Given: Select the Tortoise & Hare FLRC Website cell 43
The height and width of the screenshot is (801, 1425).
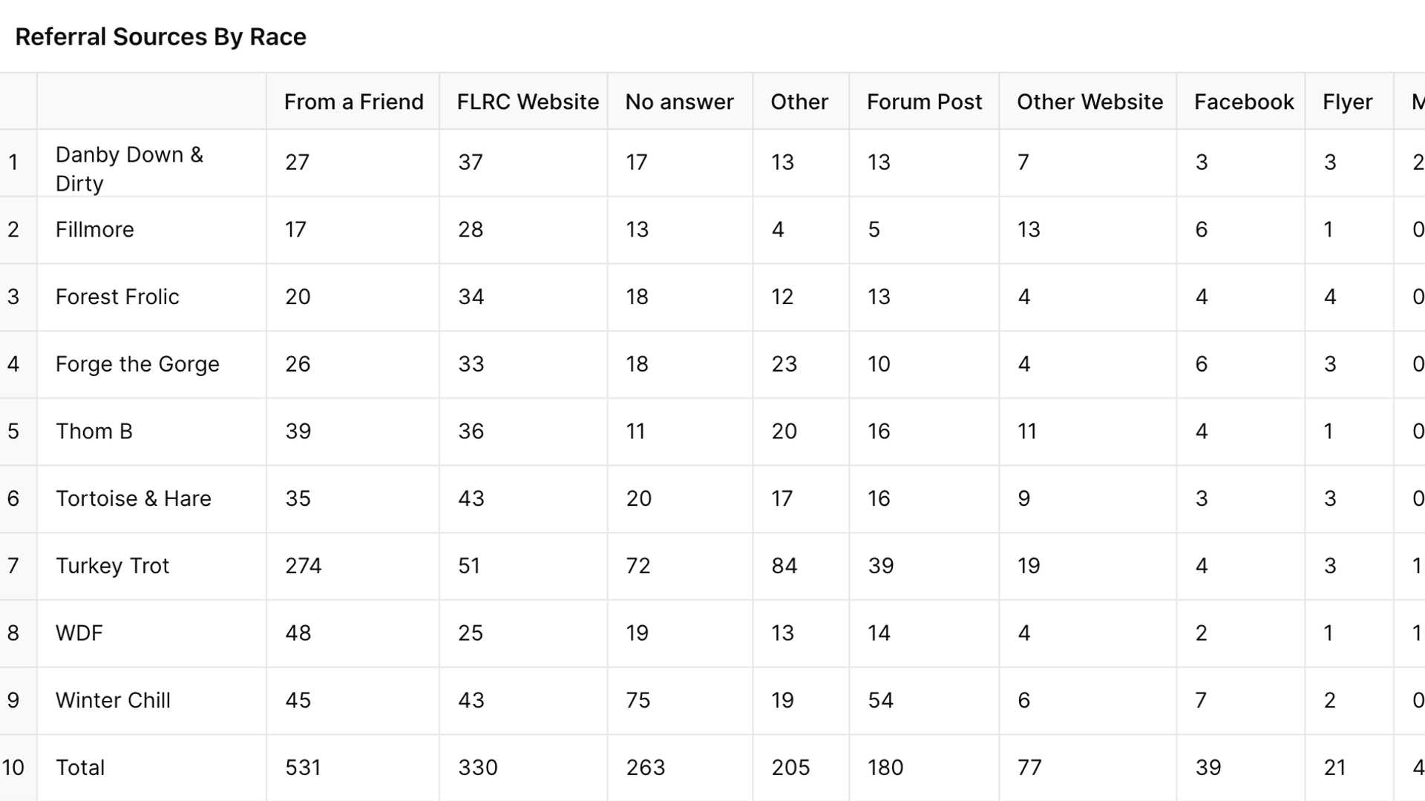Looking at the screenshot, I should pyautogui.click(x=471, y=498).
